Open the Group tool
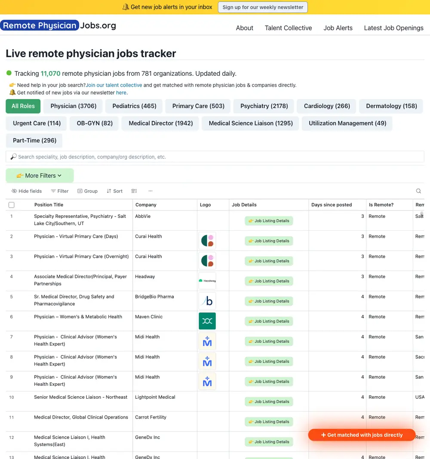430x459 pixels. (87, 191)
